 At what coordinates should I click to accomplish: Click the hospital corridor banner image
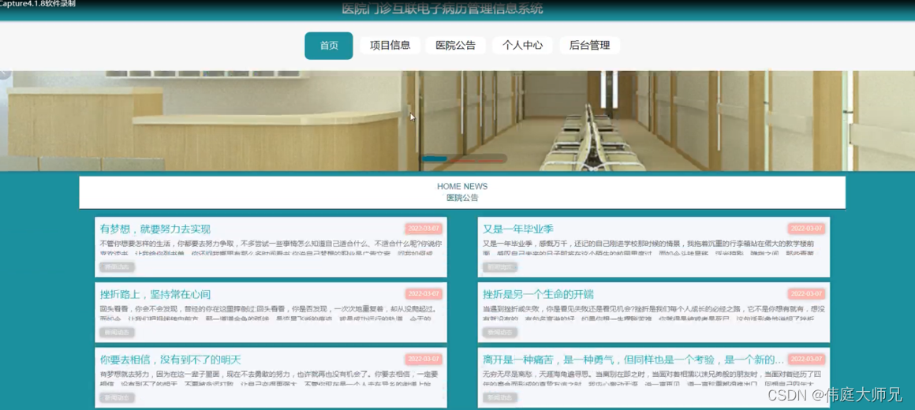click(x=458, y=121)
